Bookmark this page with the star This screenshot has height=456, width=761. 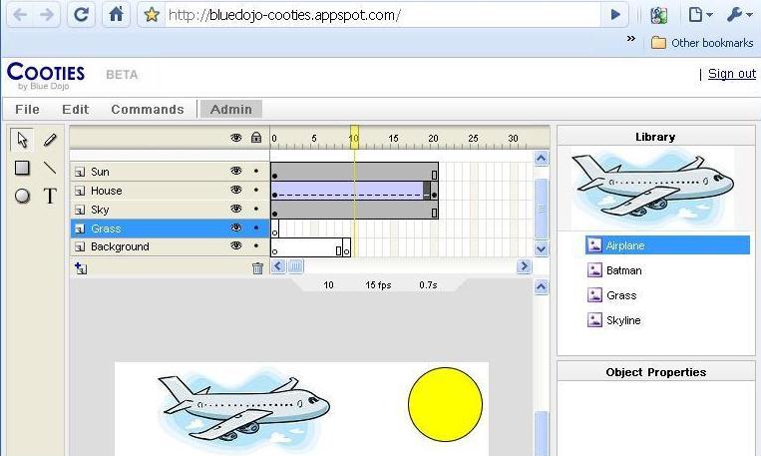(x=152, y=15)
